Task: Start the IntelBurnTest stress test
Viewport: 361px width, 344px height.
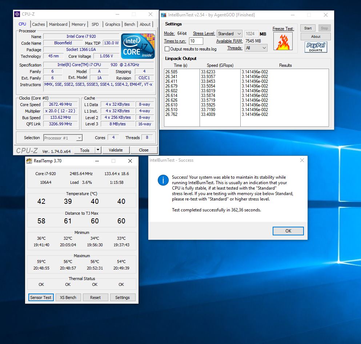Action: pyautogui.click(x=308, y=28)
